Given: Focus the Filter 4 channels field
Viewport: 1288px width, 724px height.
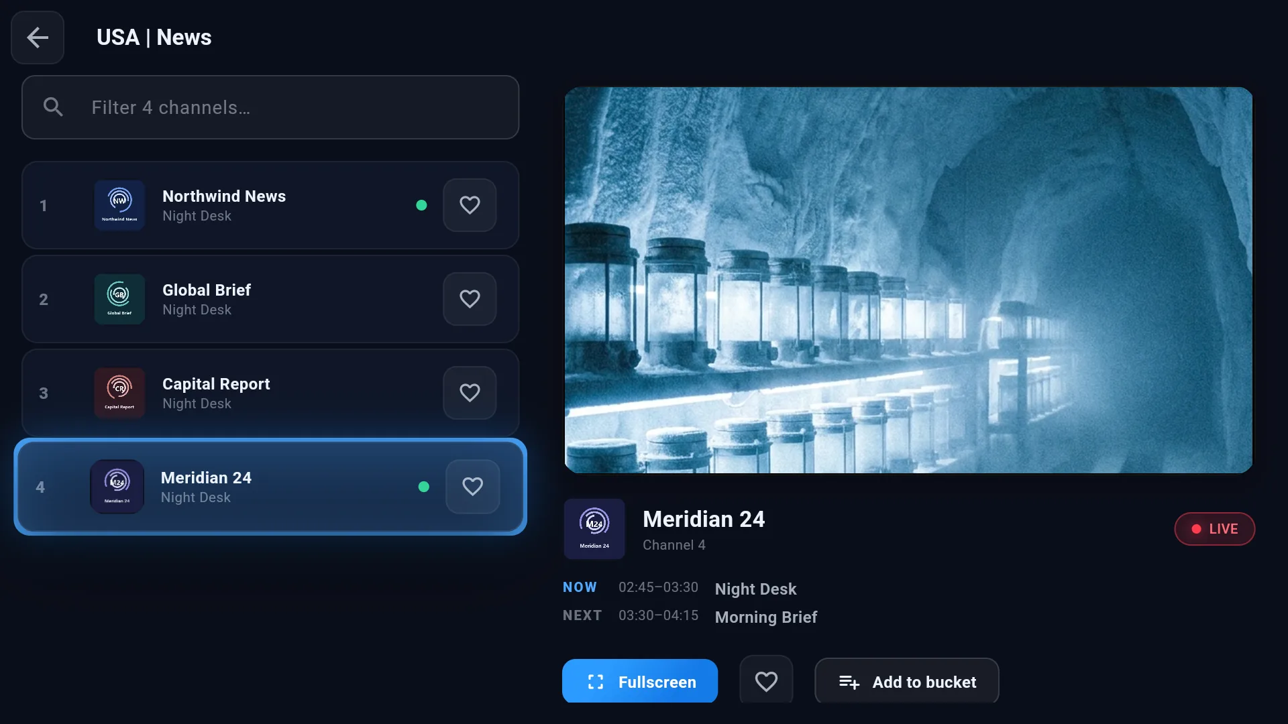Looking at the screenshot, I should [270, 107].
